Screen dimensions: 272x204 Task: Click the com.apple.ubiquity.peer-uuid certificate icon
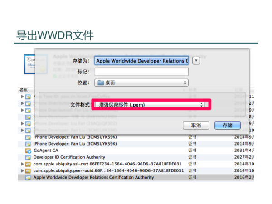[x=28, y=171]
